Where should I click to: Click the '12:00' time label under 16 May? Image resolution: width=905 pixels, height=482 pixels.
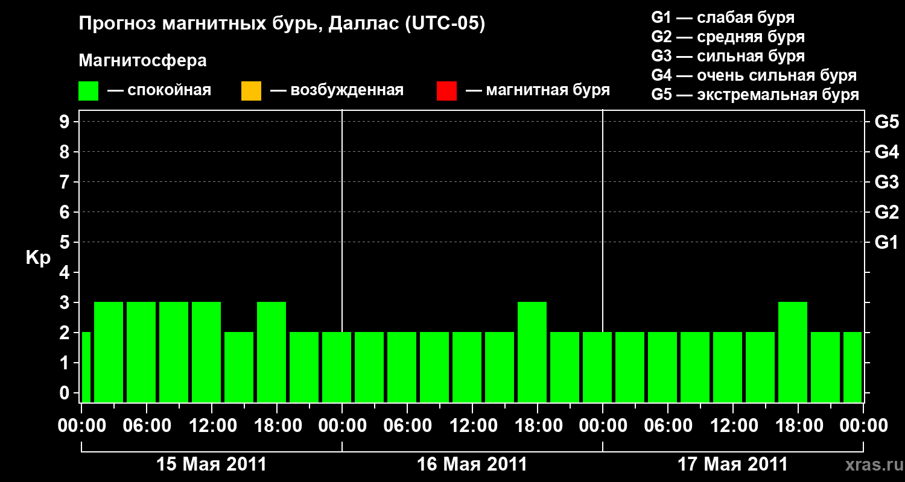(474, 426)
